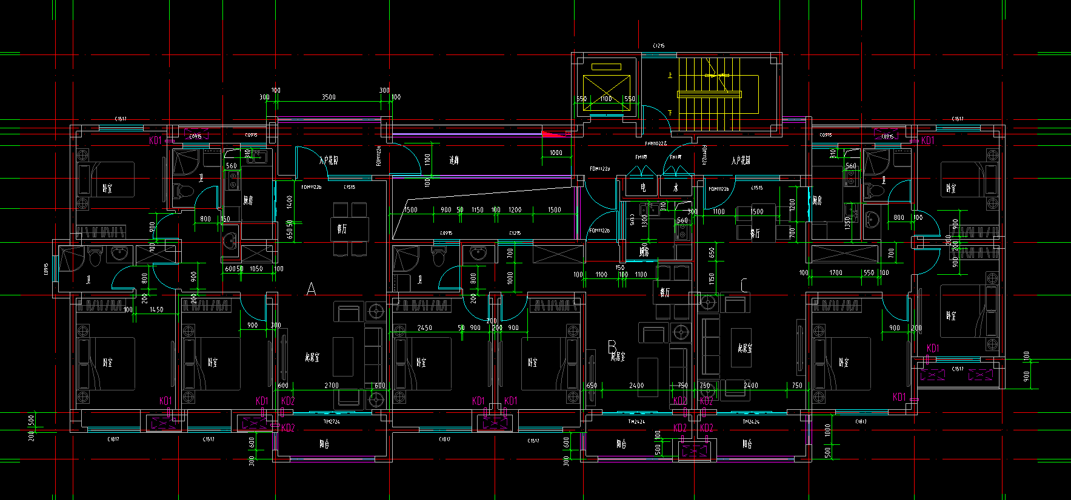Pick the 1700 dimension text
1071x500 pixels.
pyautogui.click(x=836, y=272)
